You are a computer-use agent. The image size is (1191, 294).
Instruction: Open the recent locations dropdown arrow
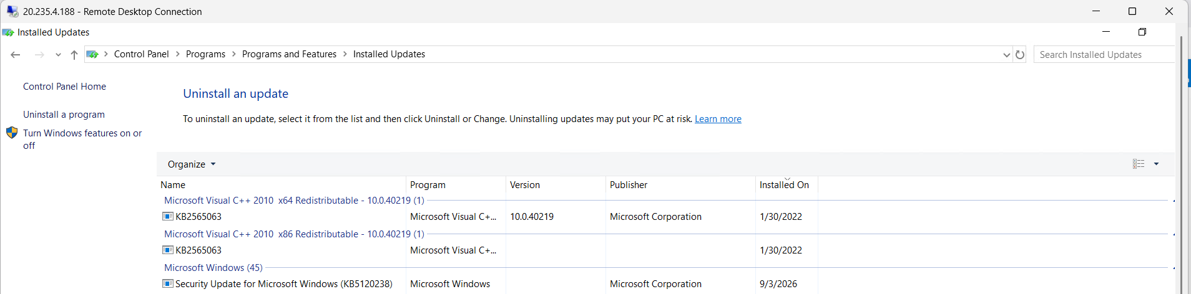point(58,55)
